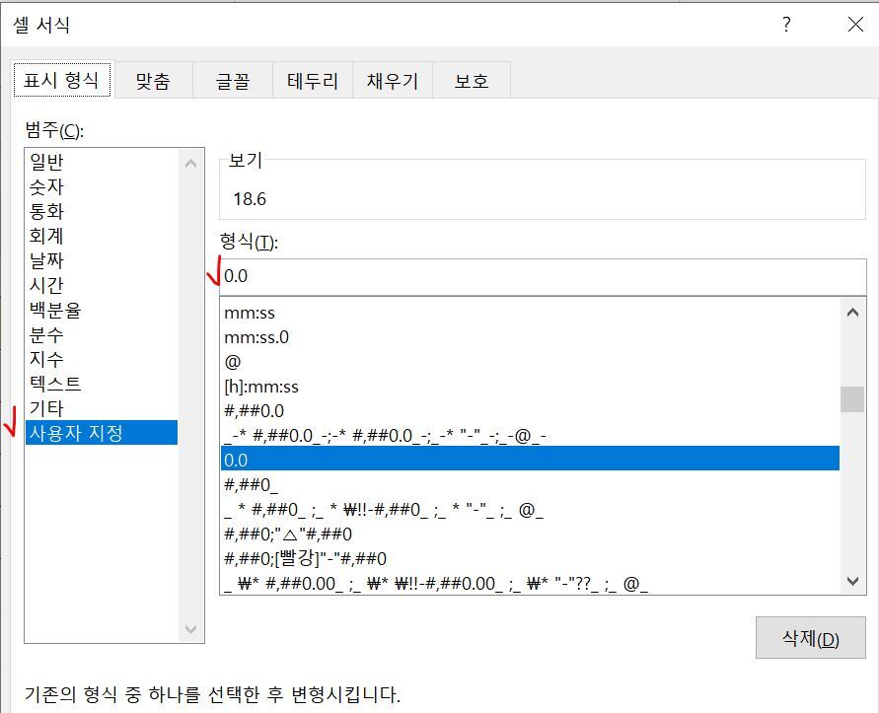Screen dimensions: 879x713
Task: Click format list scroll-down arrow
Action: [x=852, y=581]
